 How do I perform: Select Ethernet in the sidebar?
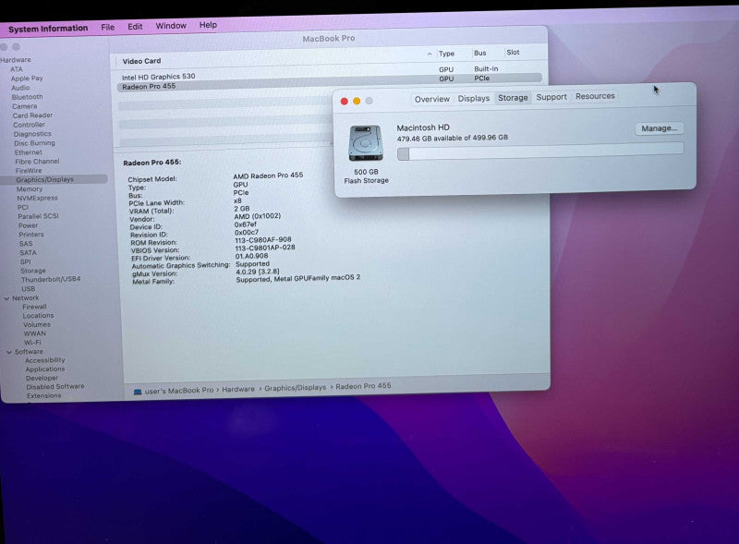click(x=29, y=152)
